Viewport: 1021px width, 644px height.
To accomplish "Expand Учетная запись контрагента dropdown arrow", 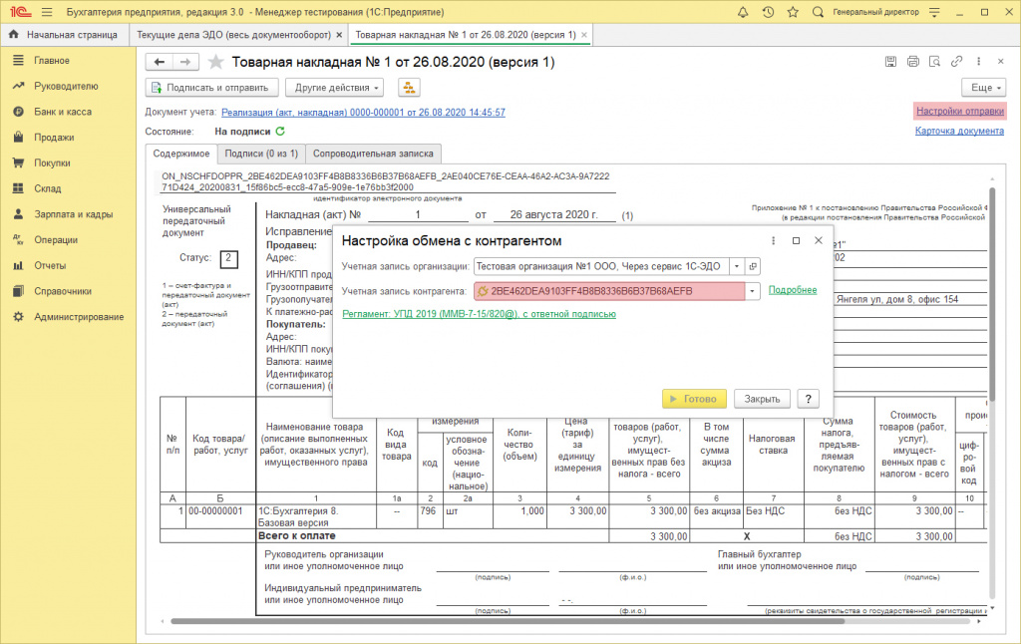I will (753, 291).
